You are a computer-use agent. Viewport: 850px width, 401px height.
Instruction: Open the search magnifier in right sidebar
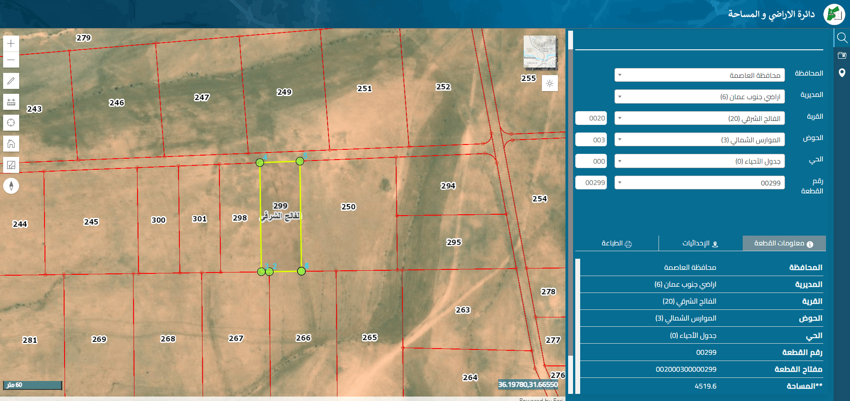click(842, 38)
